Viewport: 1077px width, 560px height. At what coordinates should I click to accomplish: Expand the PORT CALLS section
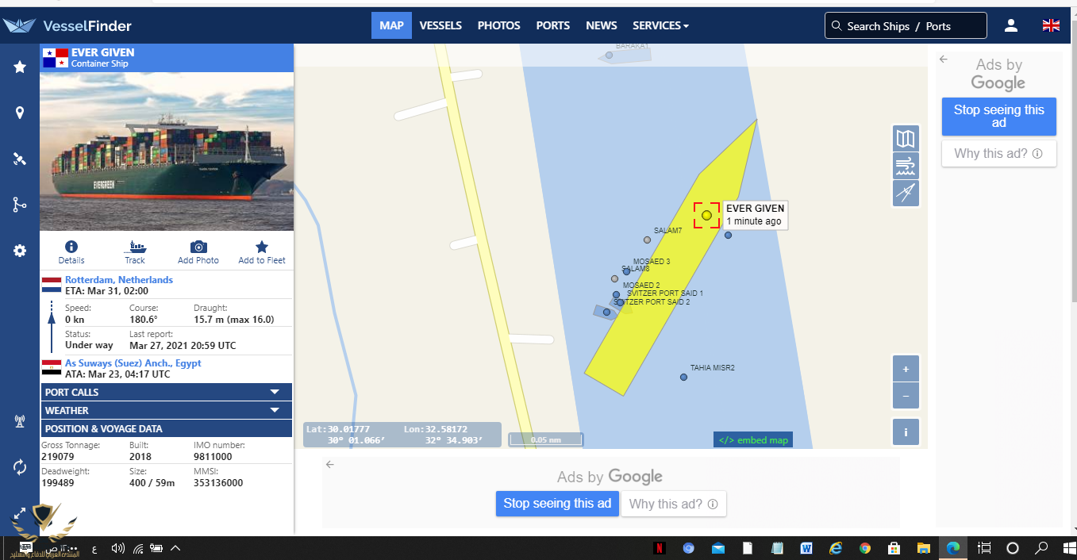pyautogui.click(x=167, y=392)
